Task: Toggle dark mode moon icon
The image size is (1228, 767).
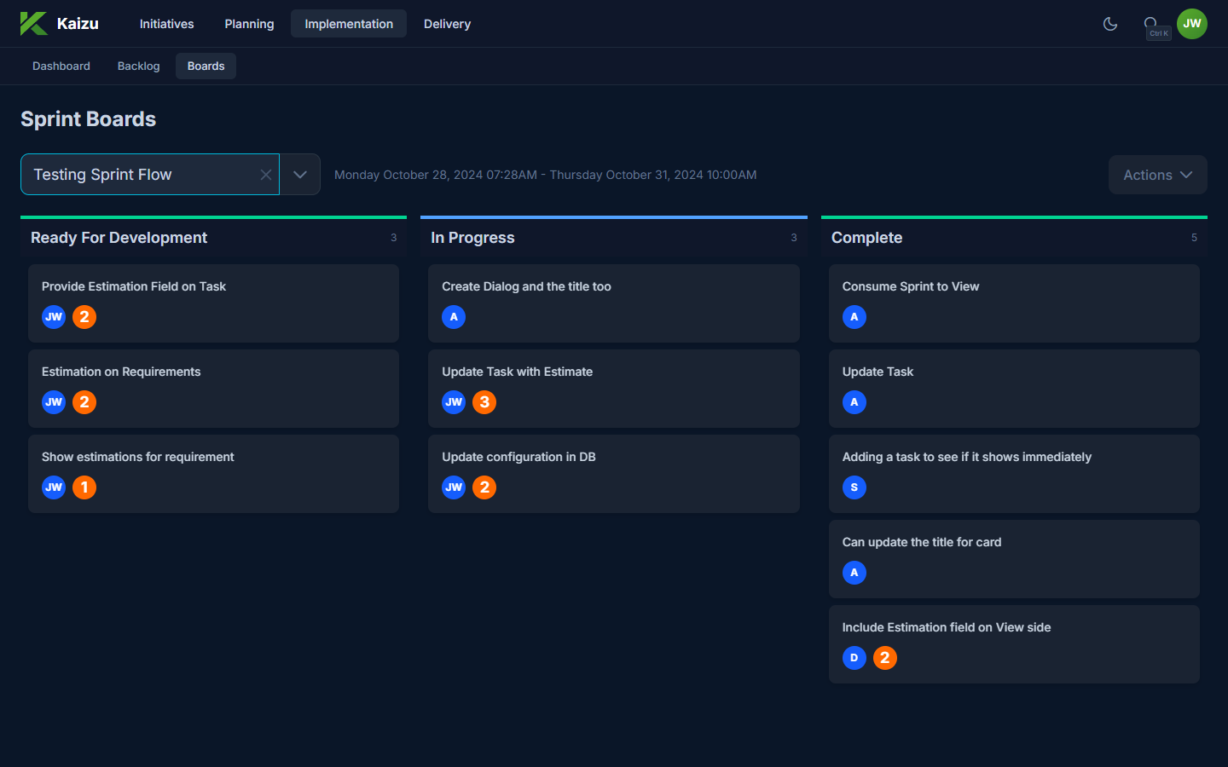Action: tap(1109, 24)
